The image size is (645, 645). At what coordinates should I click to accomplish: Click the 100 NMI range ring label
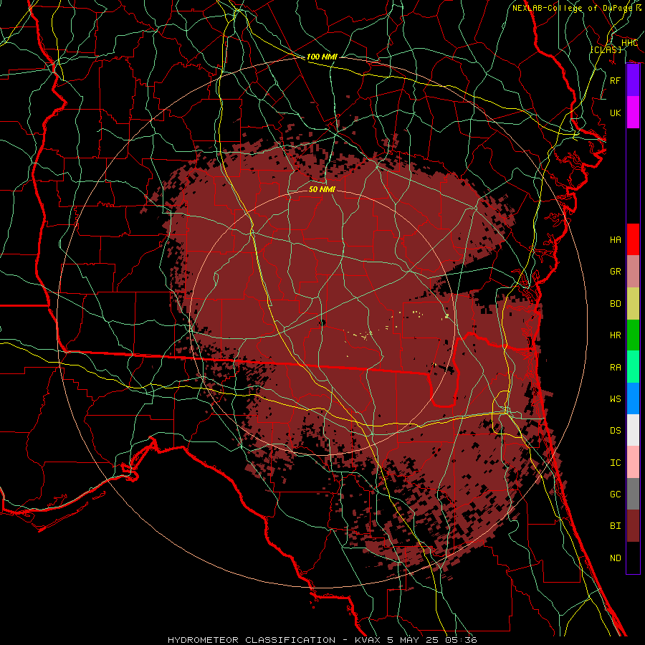[322, 57]
